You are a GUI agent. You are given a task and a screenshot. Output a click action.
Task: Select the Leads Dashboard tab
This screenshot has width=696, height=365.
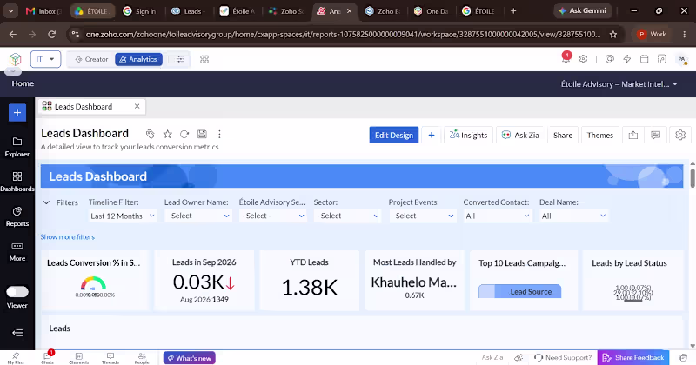coord(84,106)
